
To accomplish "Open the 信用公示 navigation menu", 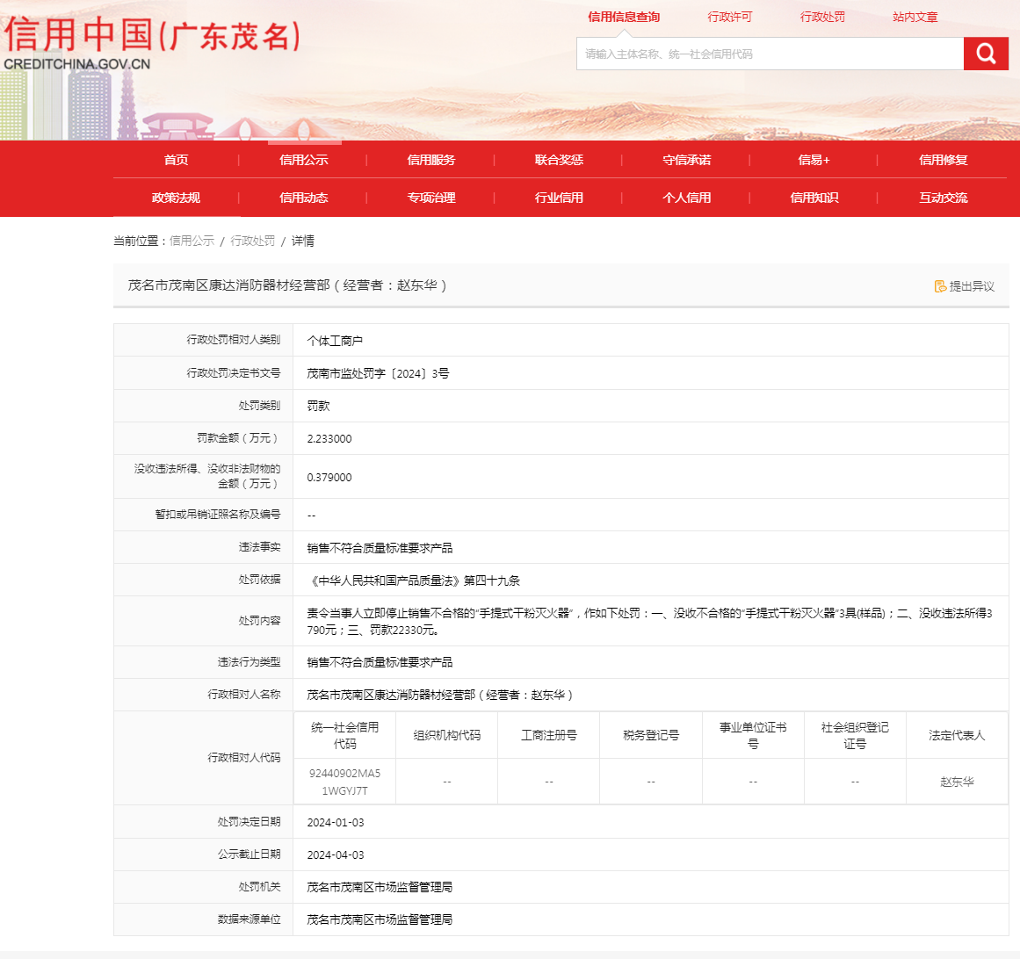I will coord(304,160).
